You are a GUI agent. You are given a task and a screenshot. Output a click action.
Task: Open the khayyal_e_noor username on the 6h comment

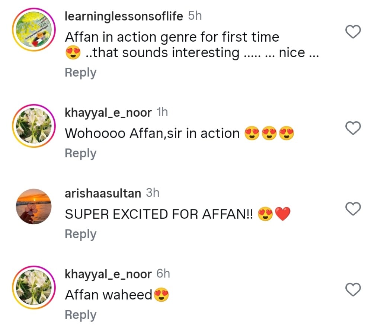tap(108, 274)
